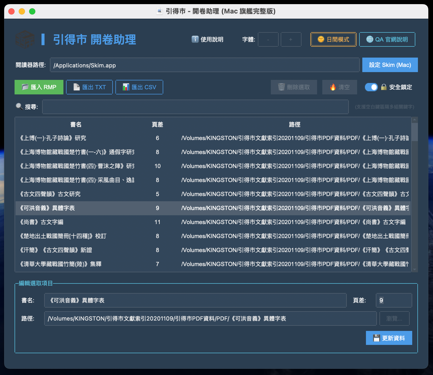Viewport: 433px width, 375px height.
Task: Save changes with 更新資料
Action: 389,338
